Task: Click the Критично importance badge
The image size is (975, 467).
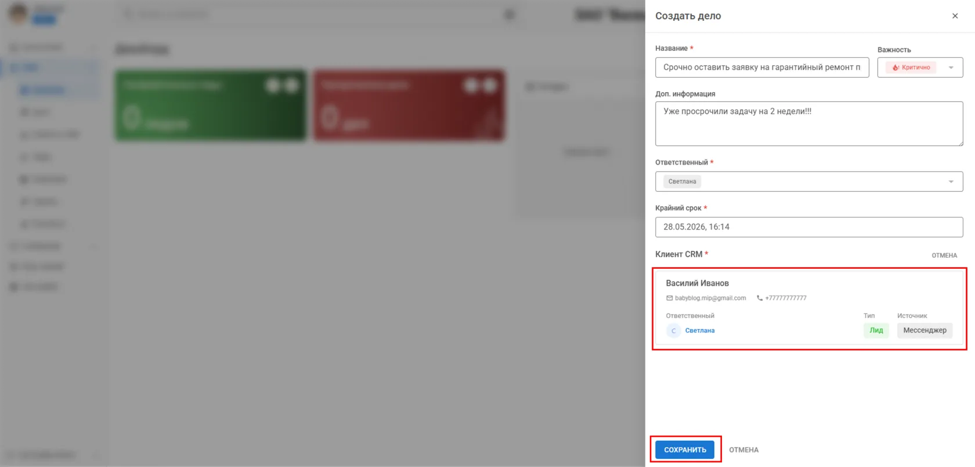Action: point(911,68)
